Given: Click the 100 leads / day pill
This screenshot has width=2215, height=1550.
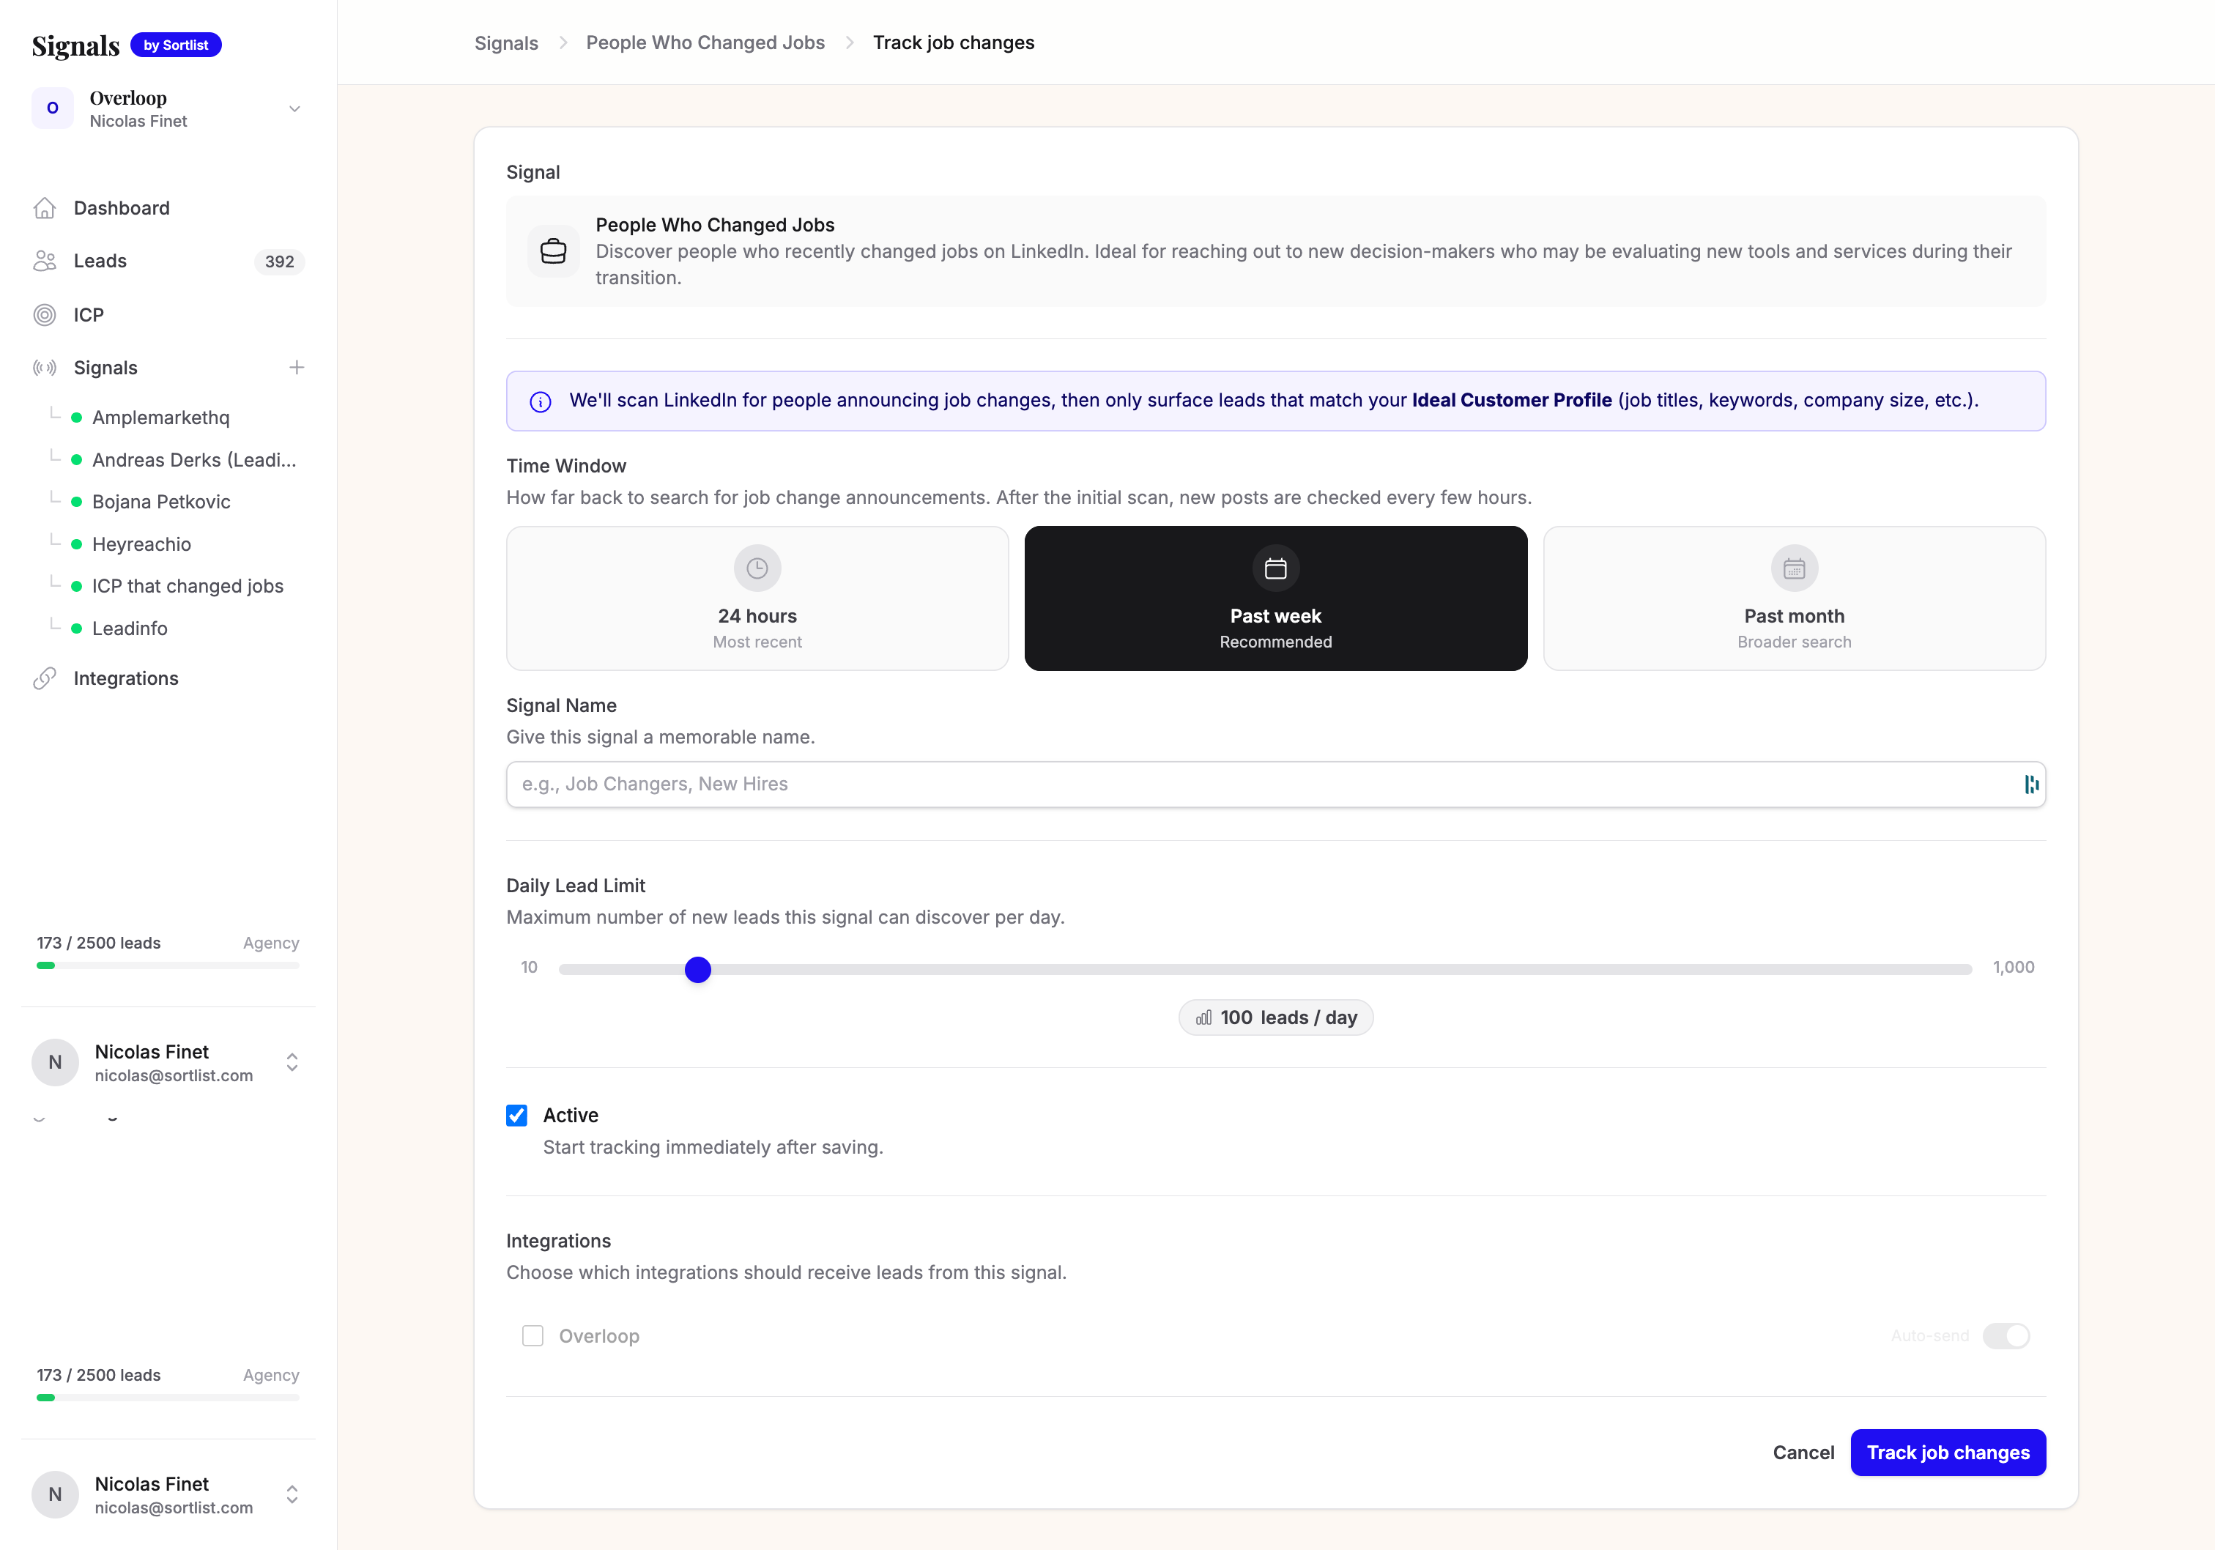Looking at the screenshot, I should [x=1275, y=1017].
